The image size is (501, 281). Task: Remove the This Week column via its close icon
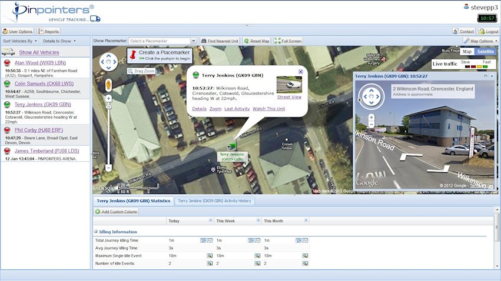coord(258,220)
